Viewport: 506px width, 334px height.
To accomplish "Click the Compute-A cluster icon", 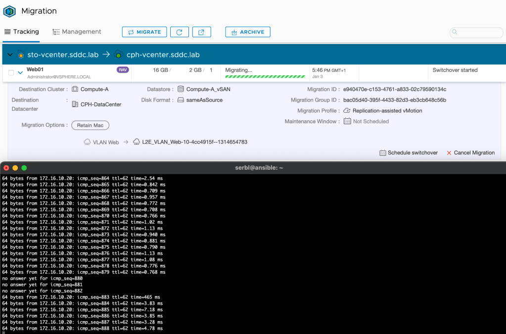I will [75, 90].
